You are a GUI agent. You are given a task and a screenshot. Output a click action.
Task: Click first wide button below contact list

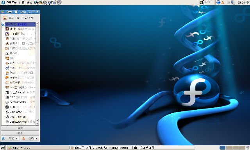point(20,128)
